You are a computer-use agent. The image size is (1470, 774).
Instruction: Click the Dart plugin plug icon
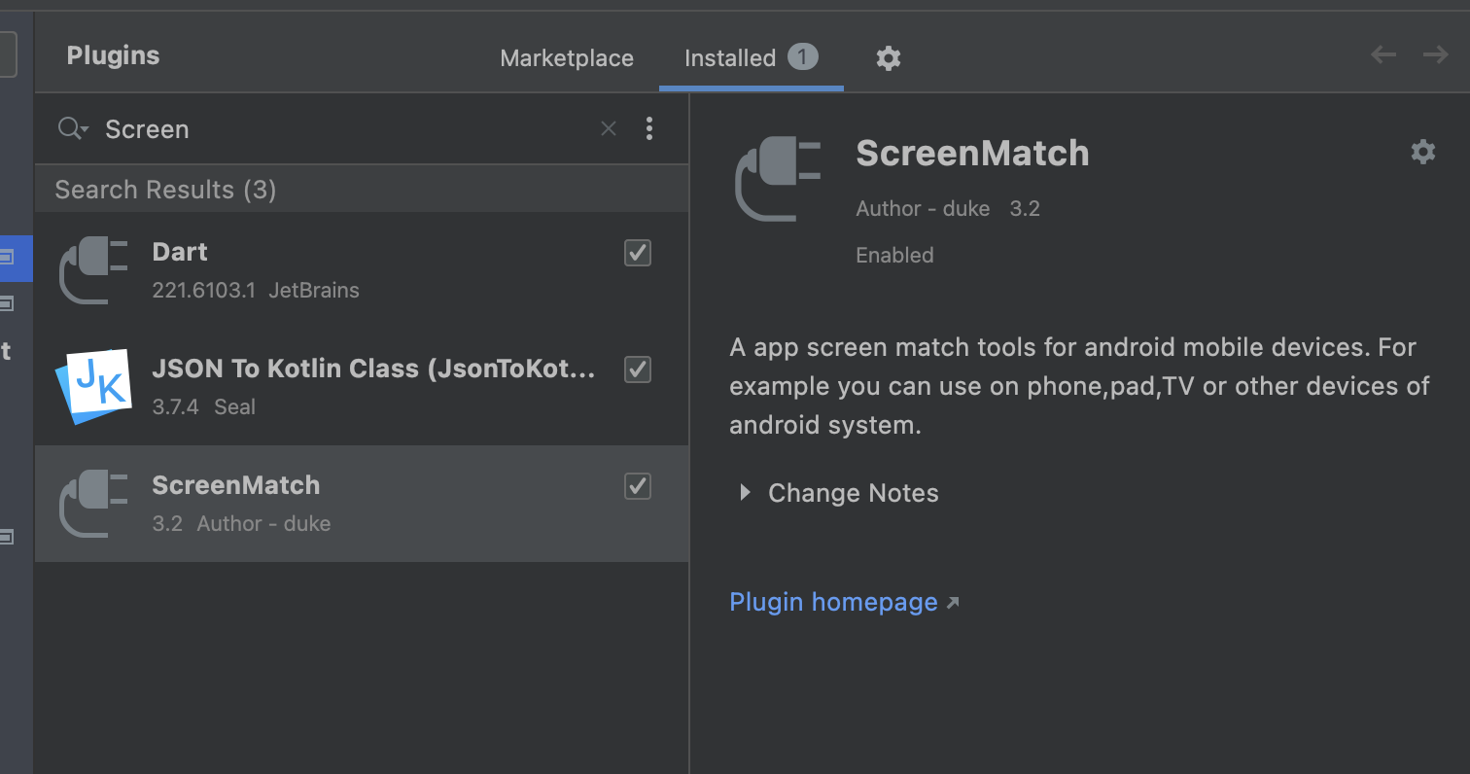(93, 270)
